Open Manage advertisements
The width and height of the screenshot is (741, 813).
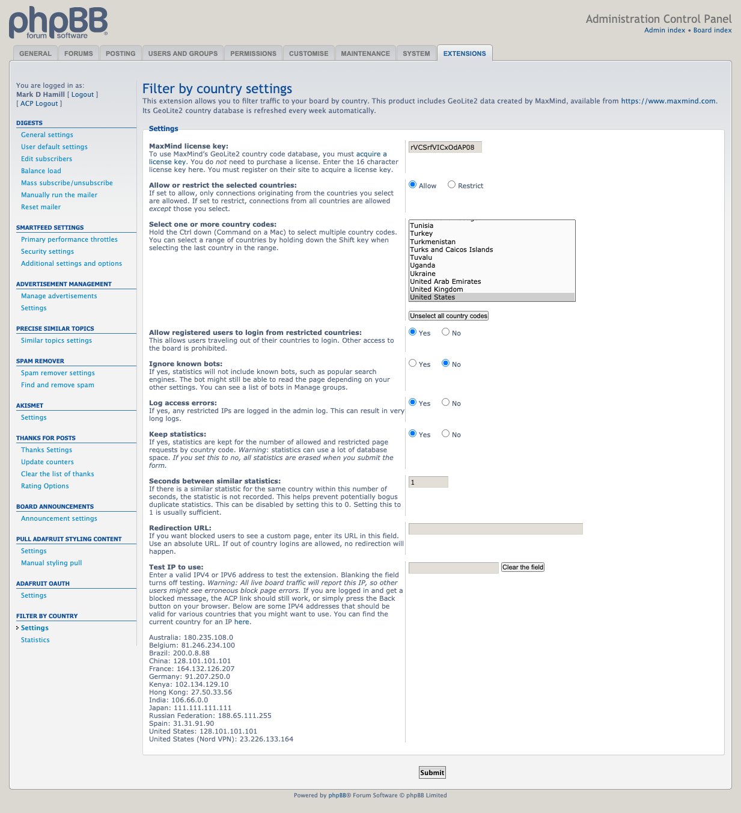point(59,296)
